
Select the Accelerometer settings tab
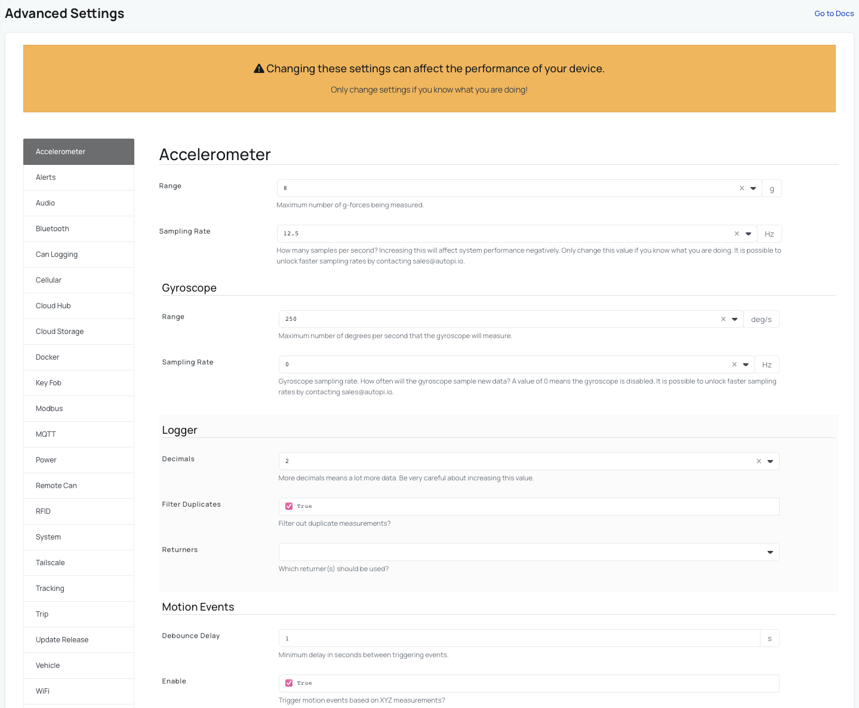pyautogui.click(x=79, y=152)
